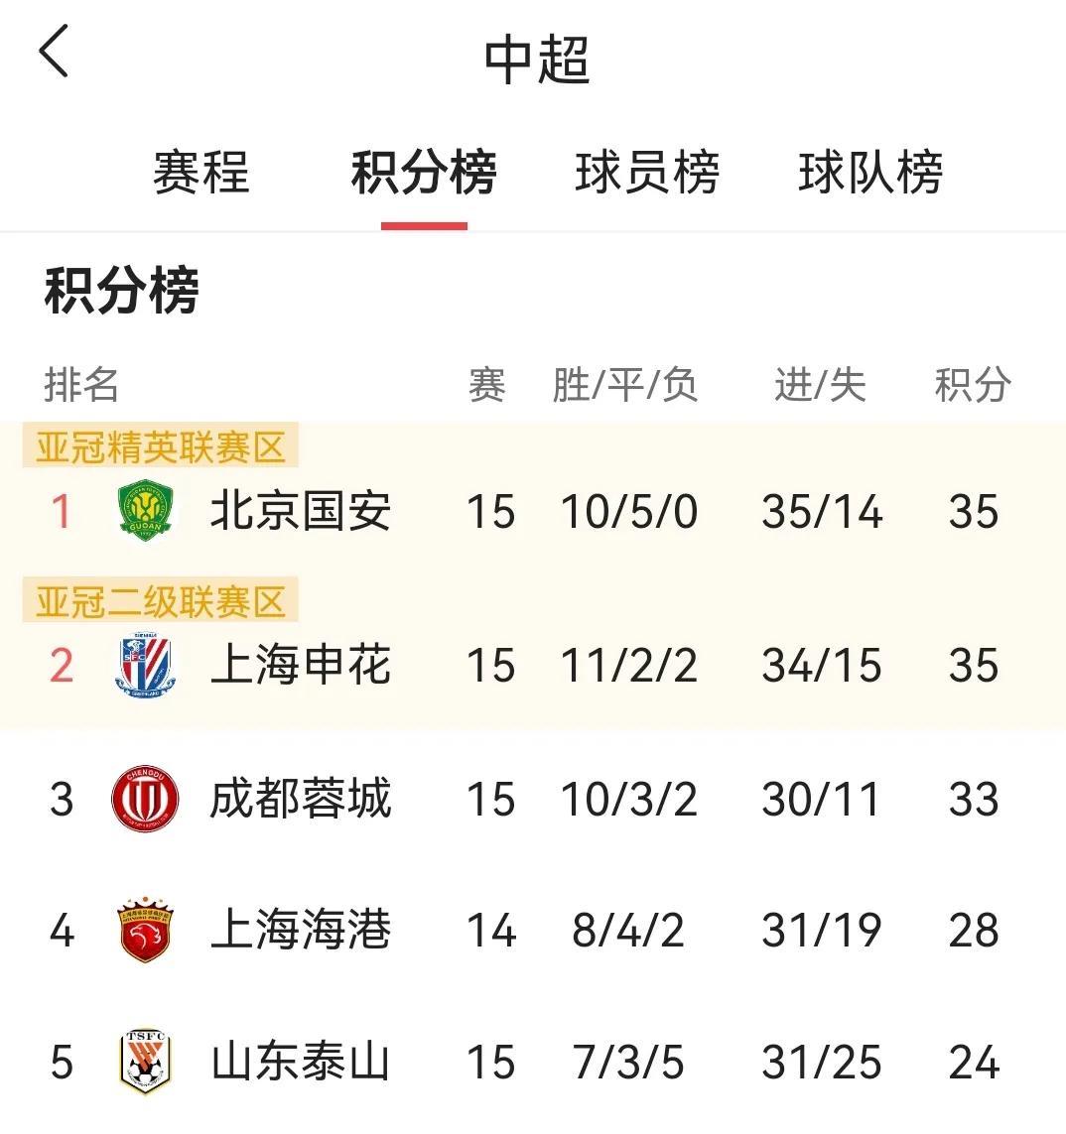Tap the Chengdu Rongcheng red crest
1066x1134 pixels.
click(x=145, y=799)
